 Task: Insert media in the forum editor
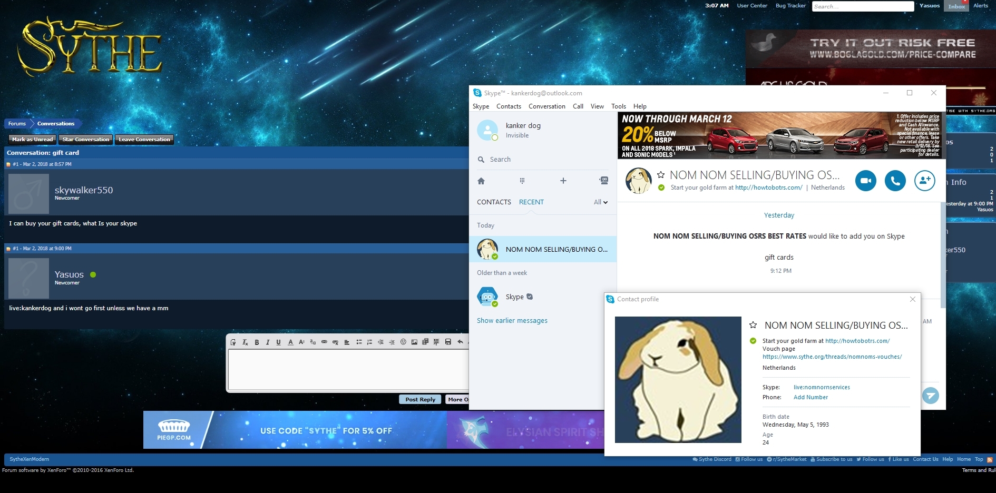point(425,342)
